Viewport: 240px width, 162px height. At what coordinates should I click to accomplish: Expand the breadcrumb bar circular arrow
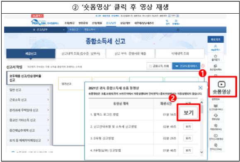tap(178, 30)
